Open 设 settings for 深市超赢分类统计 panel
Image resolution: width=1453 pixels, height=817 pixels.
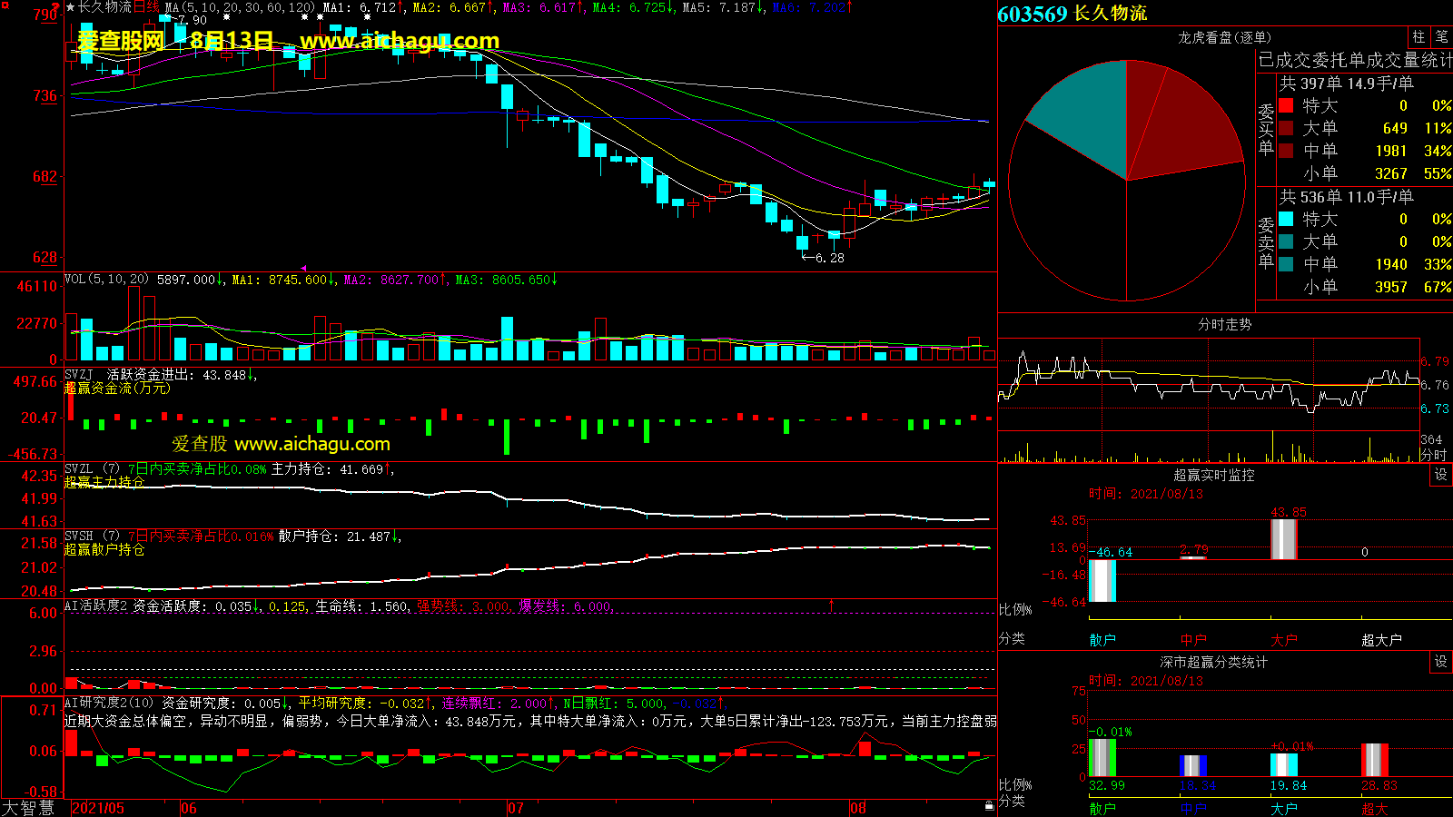tap(1441, 662)
